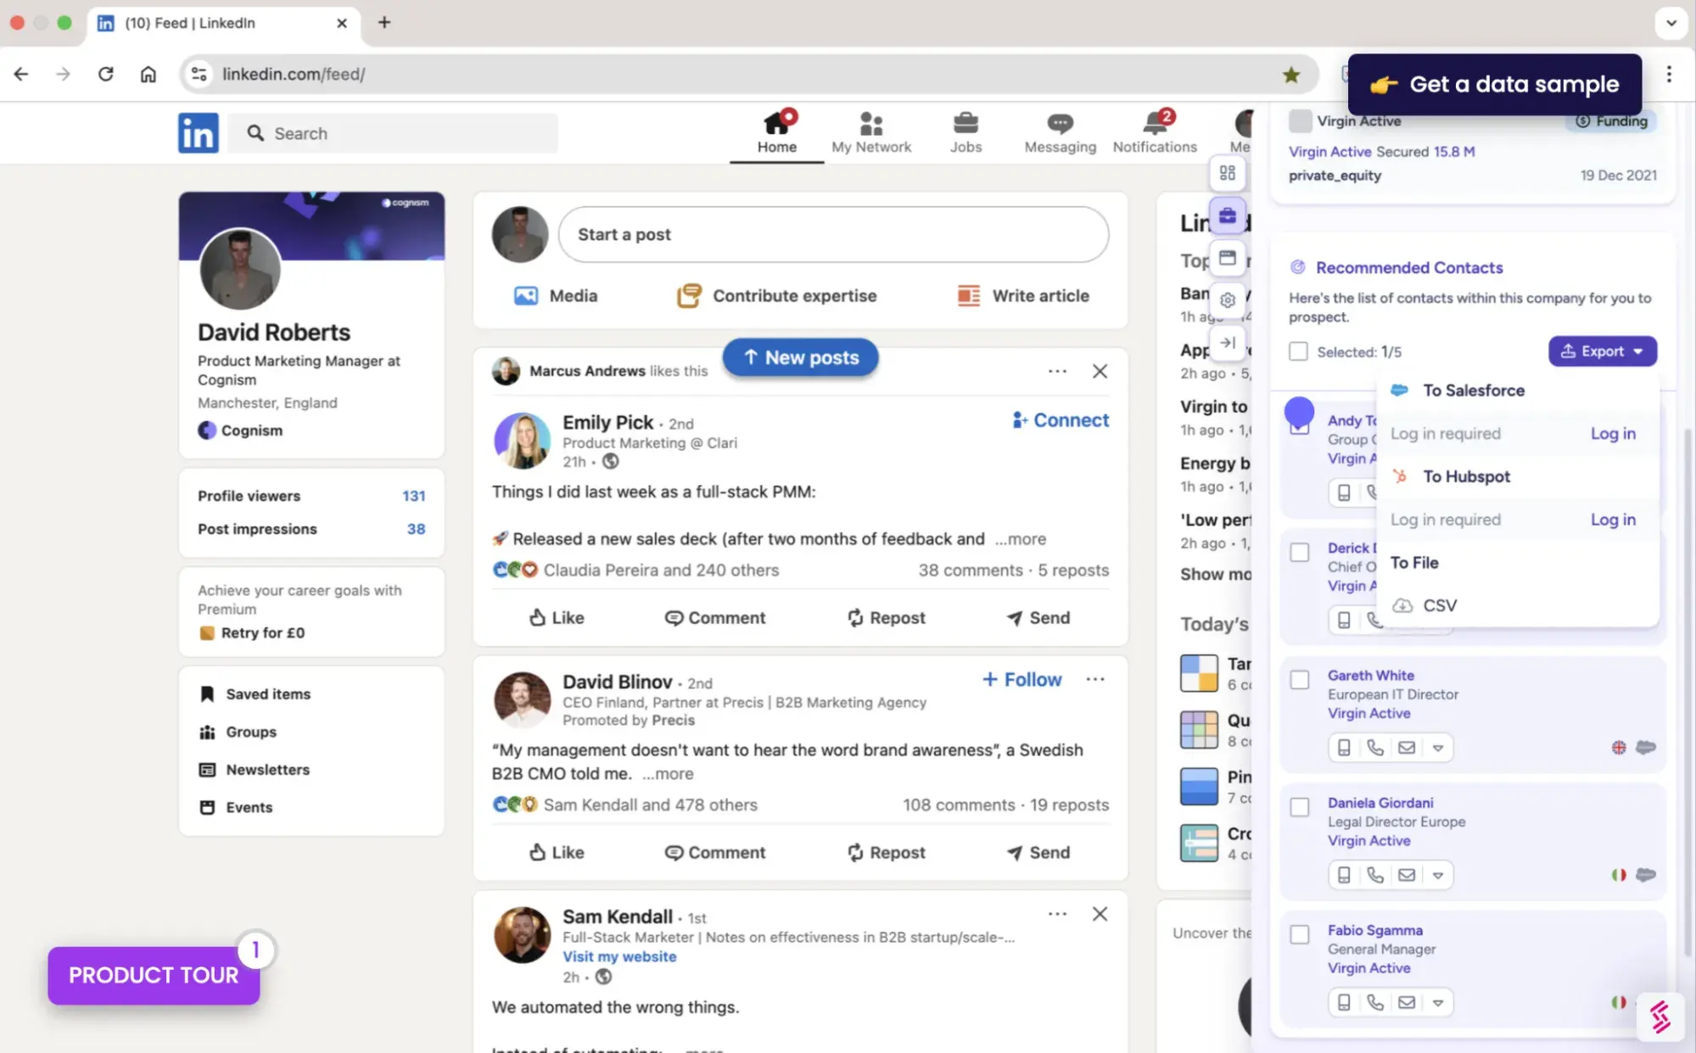1696x1053 pixels.
Task: Log in to Hubspot
Action: [1613, 520]
